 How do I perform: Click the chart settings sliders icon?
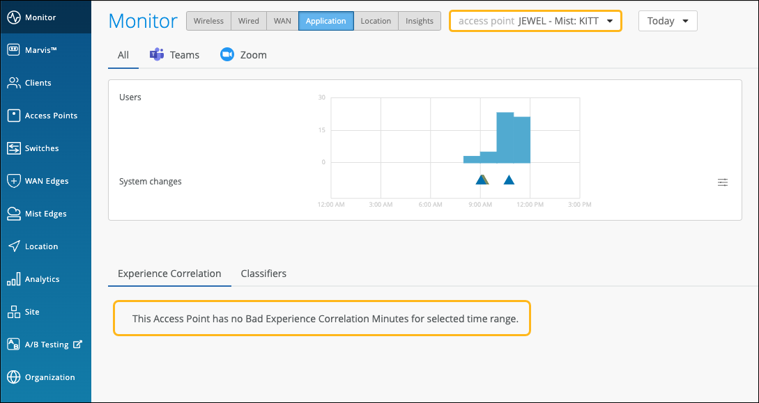723,182
